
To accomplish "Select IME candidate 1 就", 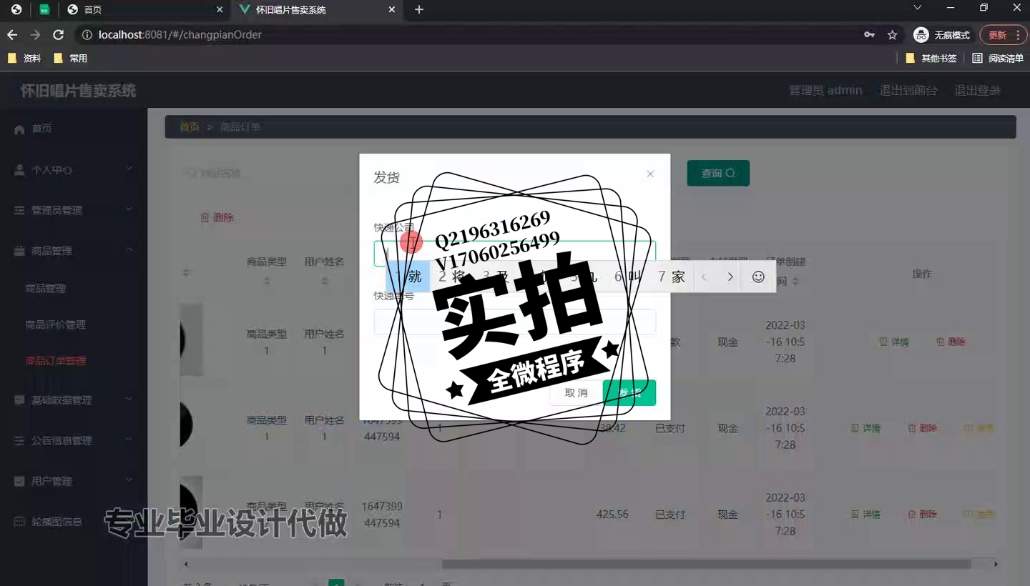I will [x=408, y=277].
